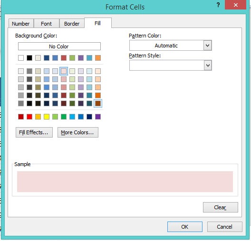251x241 pixels.
Task: Pick the black theme color swatch
Action: [29, 58]
